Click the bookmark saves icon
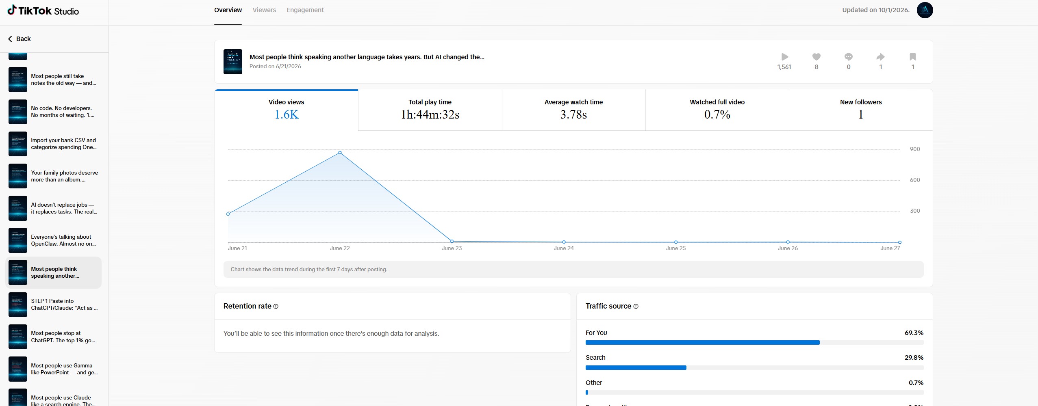This screenshot has height=406, width=1038. 913,57
